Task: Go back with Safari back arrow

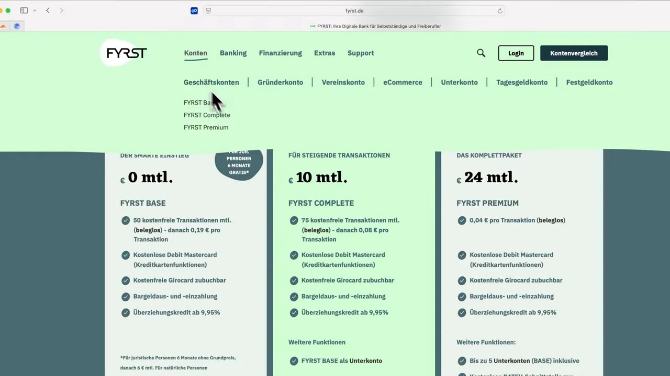Action: (x=48, y=10)
